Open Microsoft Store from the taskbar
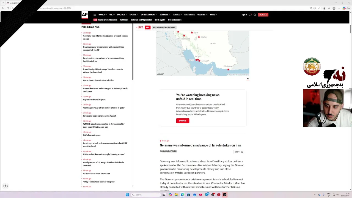The height and width of the screenshot is (198, 352). click(188, 195)
